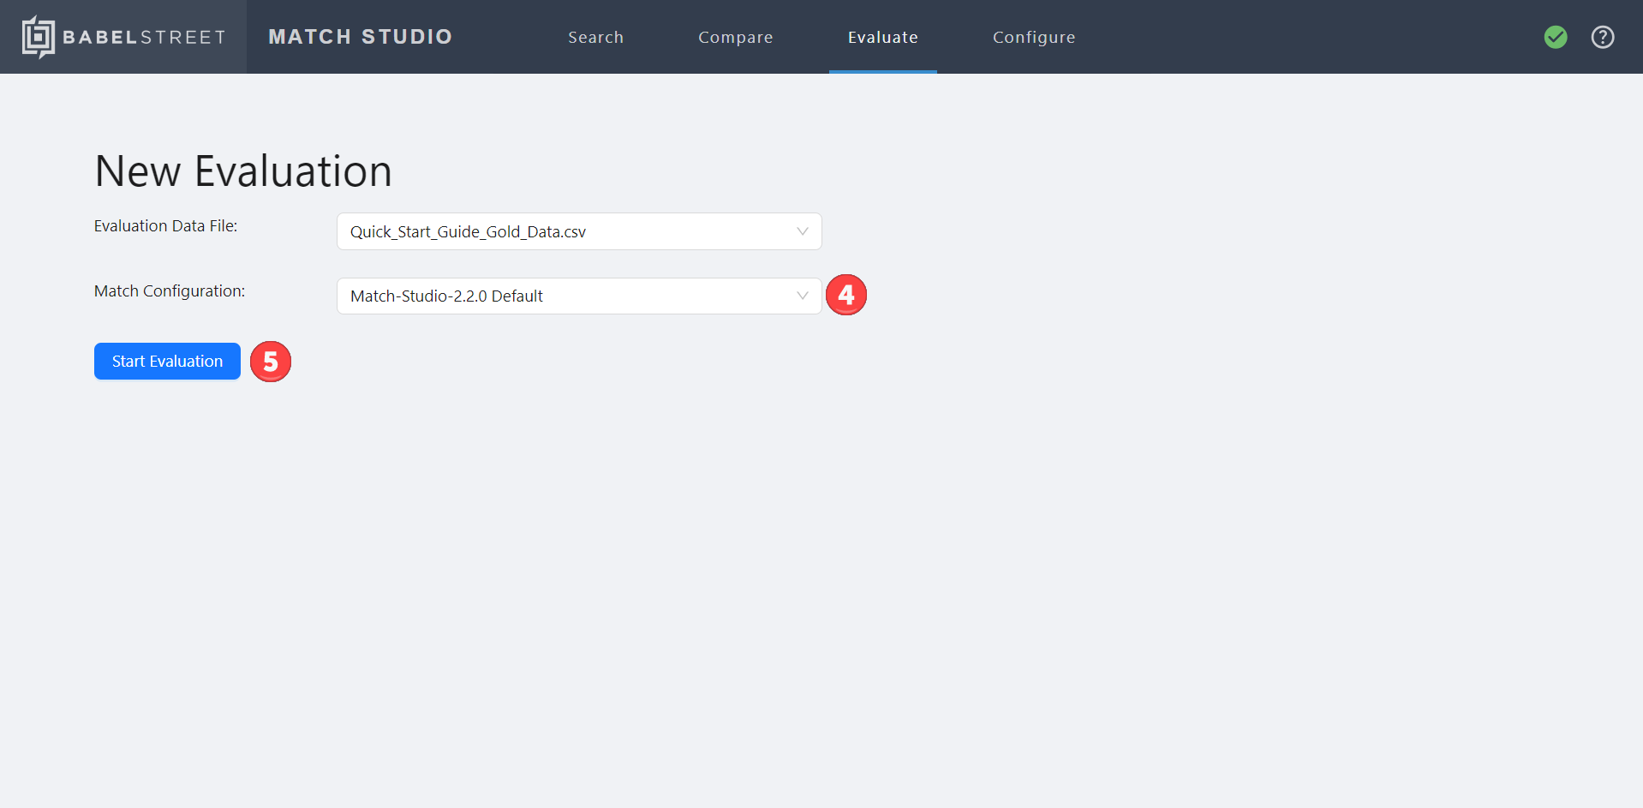The image size is (1643, 808).
Task: Open the Match Configuration dropdown
Action: pos(579,296)
